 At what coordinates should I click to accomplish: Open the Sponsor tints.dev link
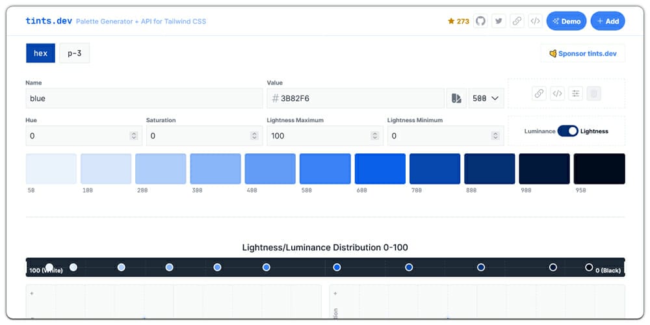pos(582,53)
